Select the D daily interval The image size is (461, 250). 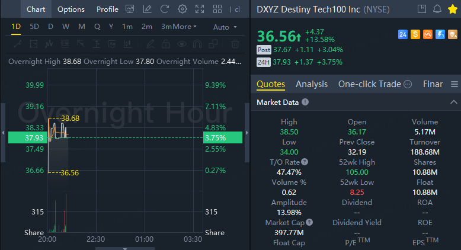[50, 27]
